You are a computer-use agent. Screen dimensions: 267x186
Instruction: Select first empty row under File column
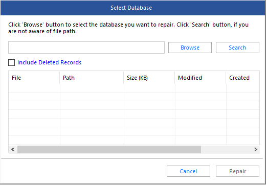pos(34,88)
